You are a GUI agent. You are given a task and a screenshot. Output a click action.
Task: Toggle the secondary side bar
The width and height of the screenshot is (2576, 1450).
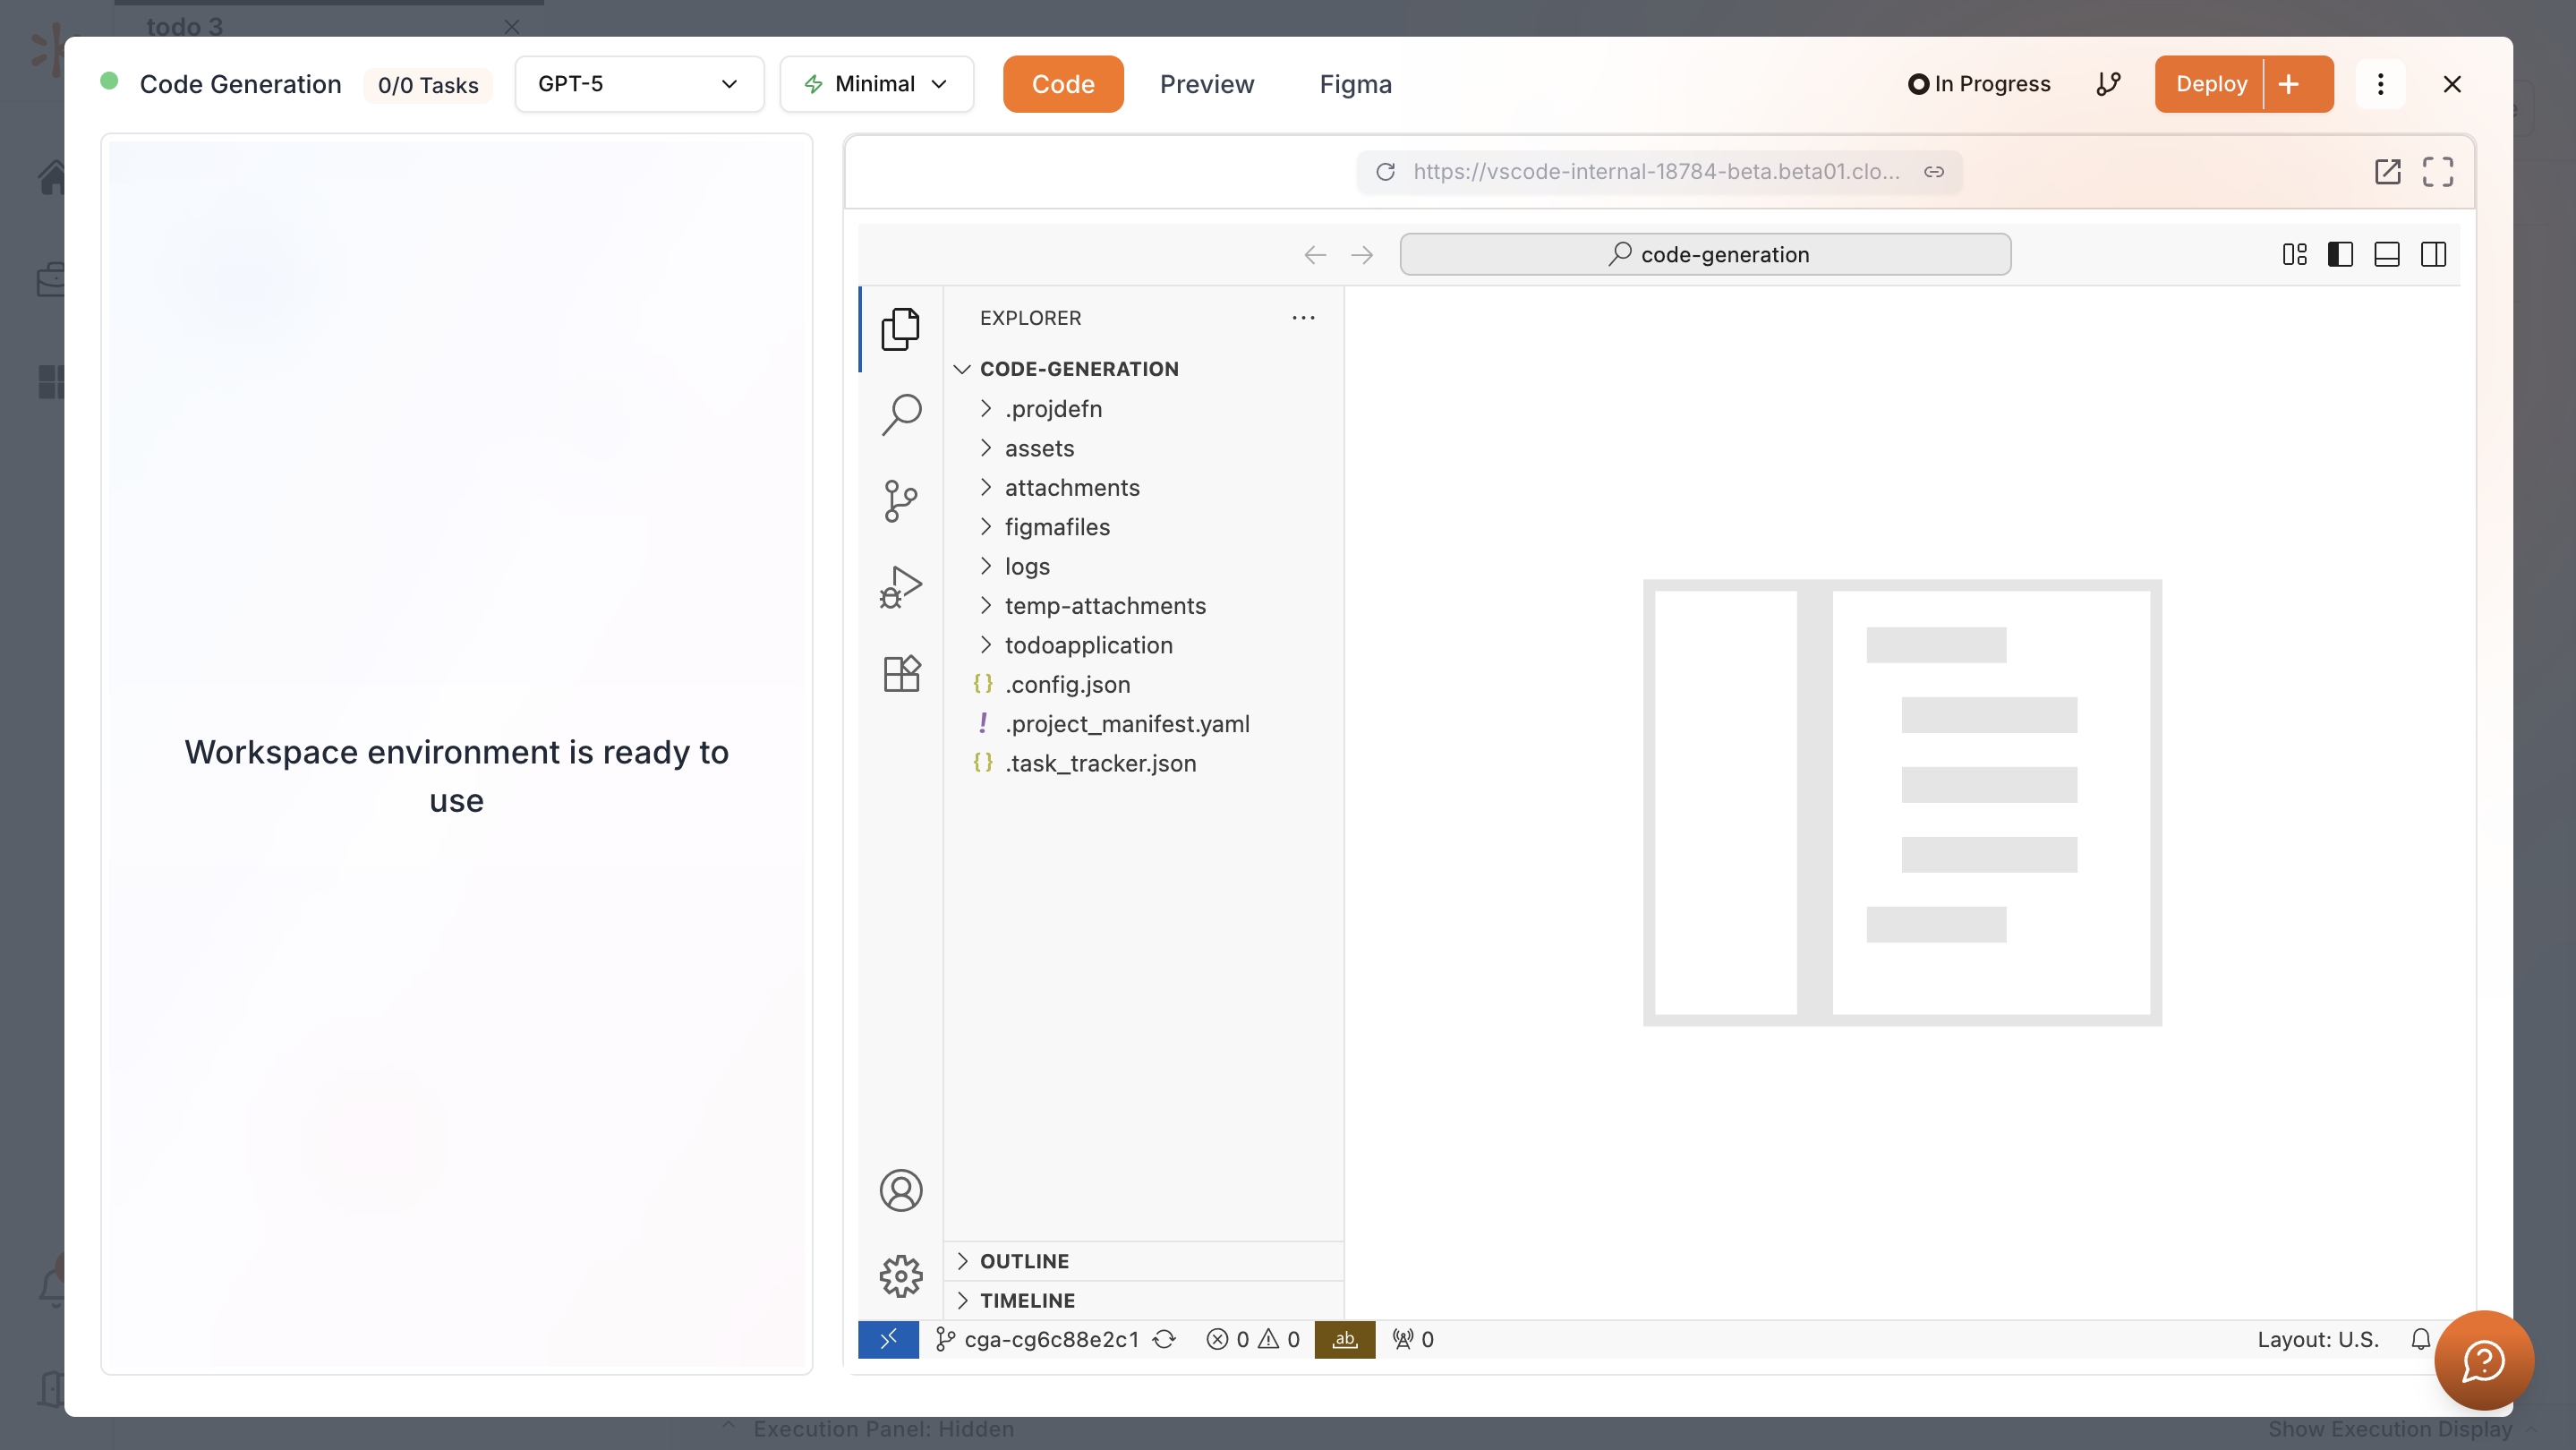[2433, 255]
